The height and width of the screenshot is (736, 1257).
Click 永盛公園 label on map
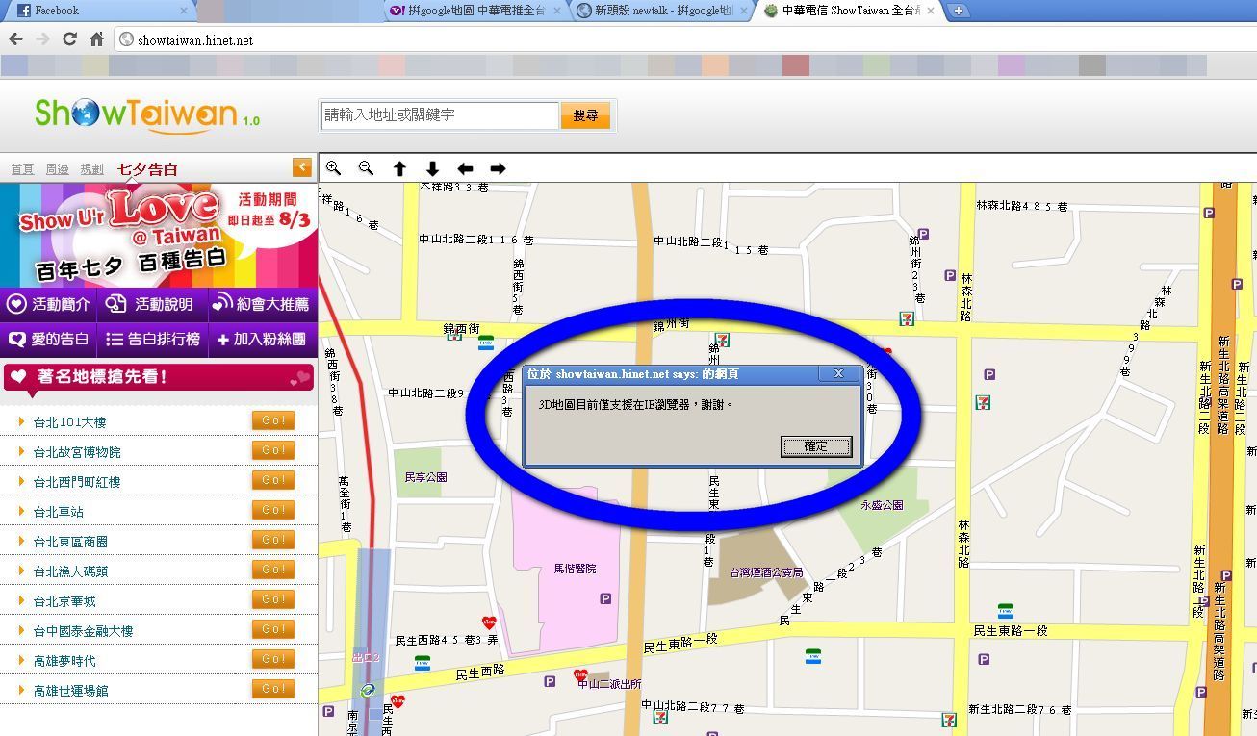(x=882, y=505)
